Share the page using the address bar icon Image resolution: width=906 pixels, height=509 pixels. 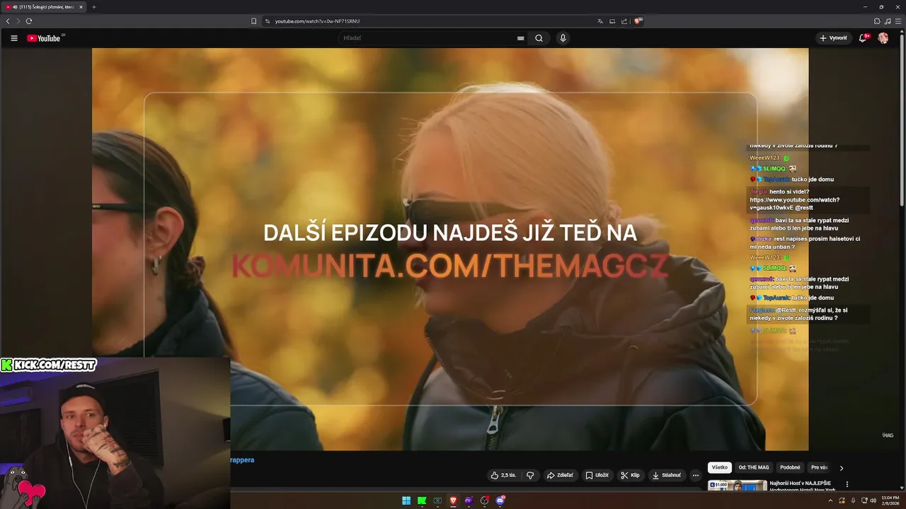coord(624,21)
